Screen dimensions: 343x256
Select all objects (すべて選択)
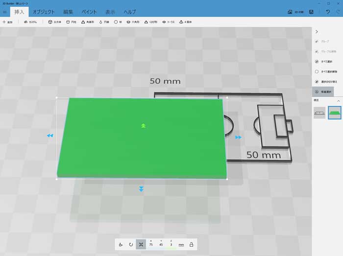coord(323,62)
